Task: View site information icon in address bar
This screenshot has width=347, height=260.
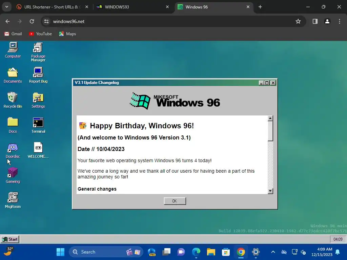Action: point(46,21)
